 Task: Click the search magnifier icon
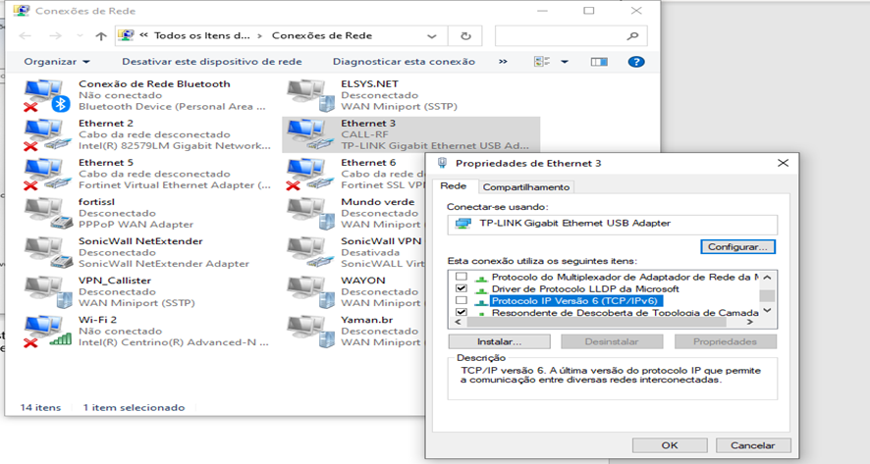pyautogui.click(x=632, y=36)
